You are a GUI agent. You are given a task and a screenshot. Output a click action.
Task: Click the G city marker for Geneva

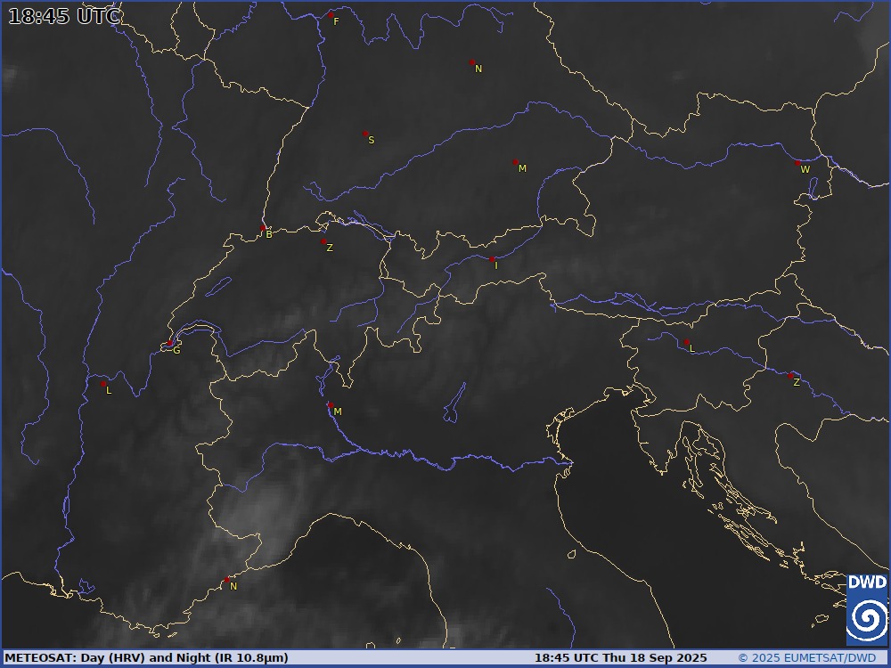pos(170,343)
